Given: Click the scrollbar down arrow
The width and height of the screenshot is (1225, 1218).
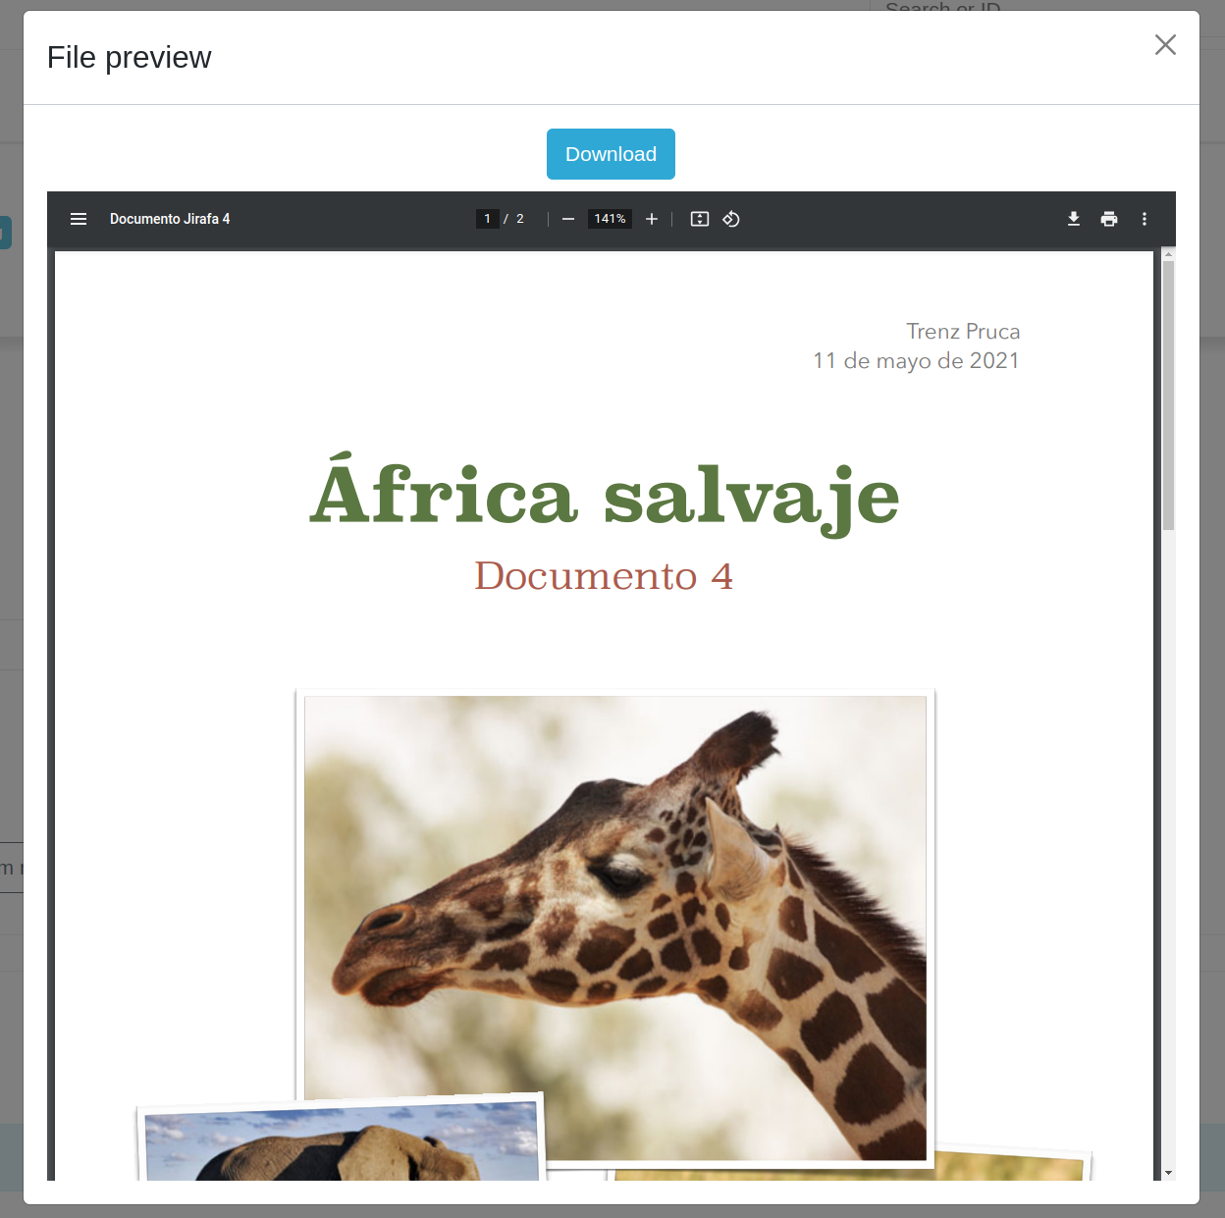Looking at the screenshot, I should click(x=1168, y=1173).
